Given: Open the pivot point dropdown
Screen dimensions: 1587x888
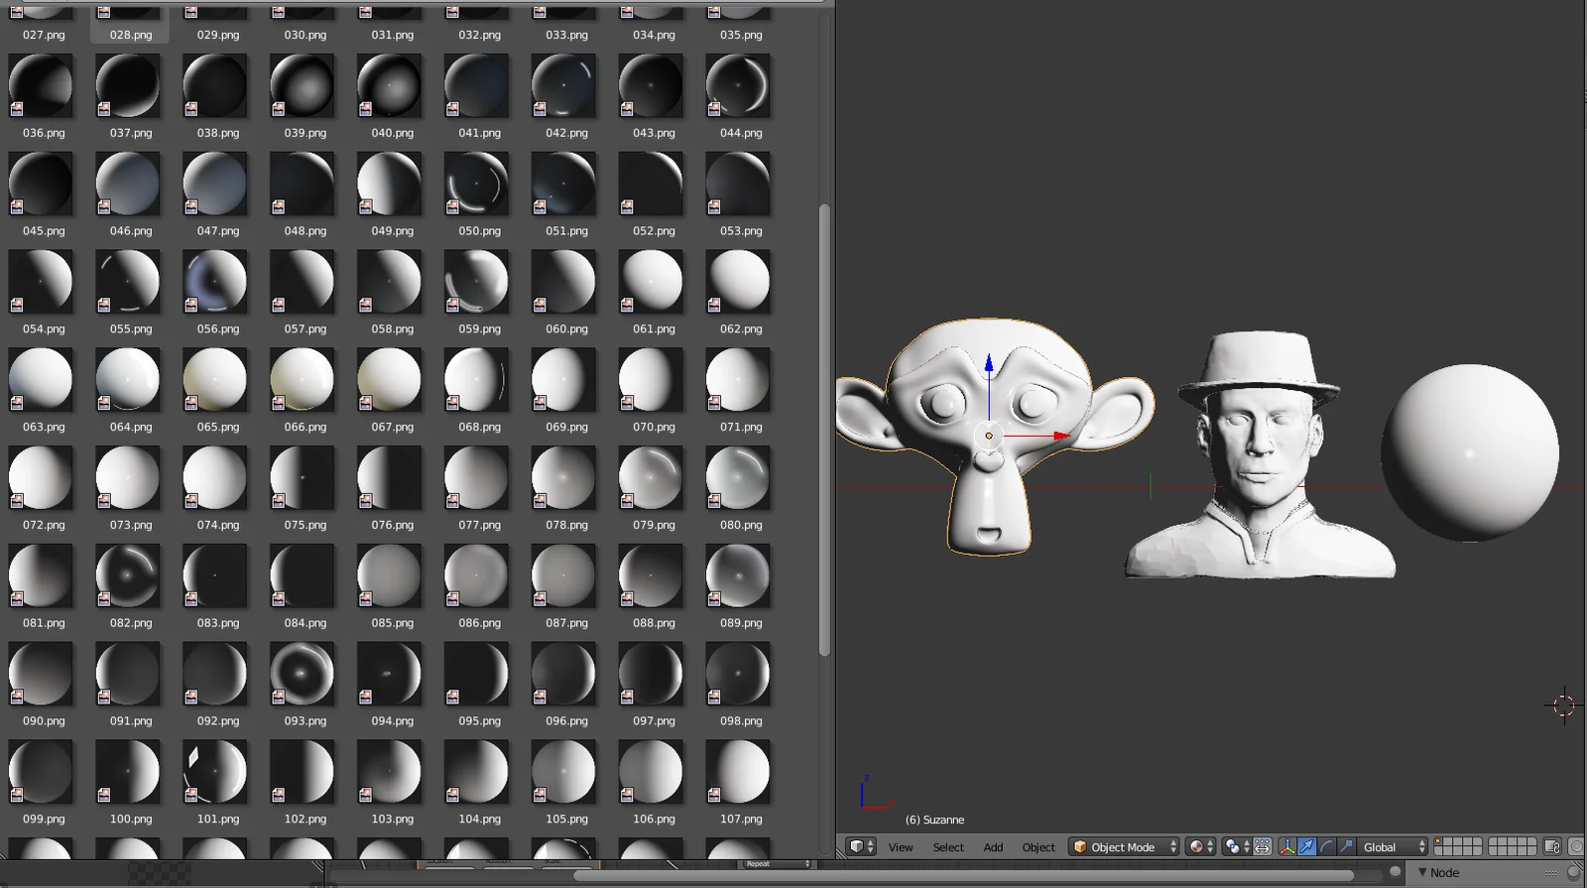Looking at the screenshot, I should point(1237,846).
